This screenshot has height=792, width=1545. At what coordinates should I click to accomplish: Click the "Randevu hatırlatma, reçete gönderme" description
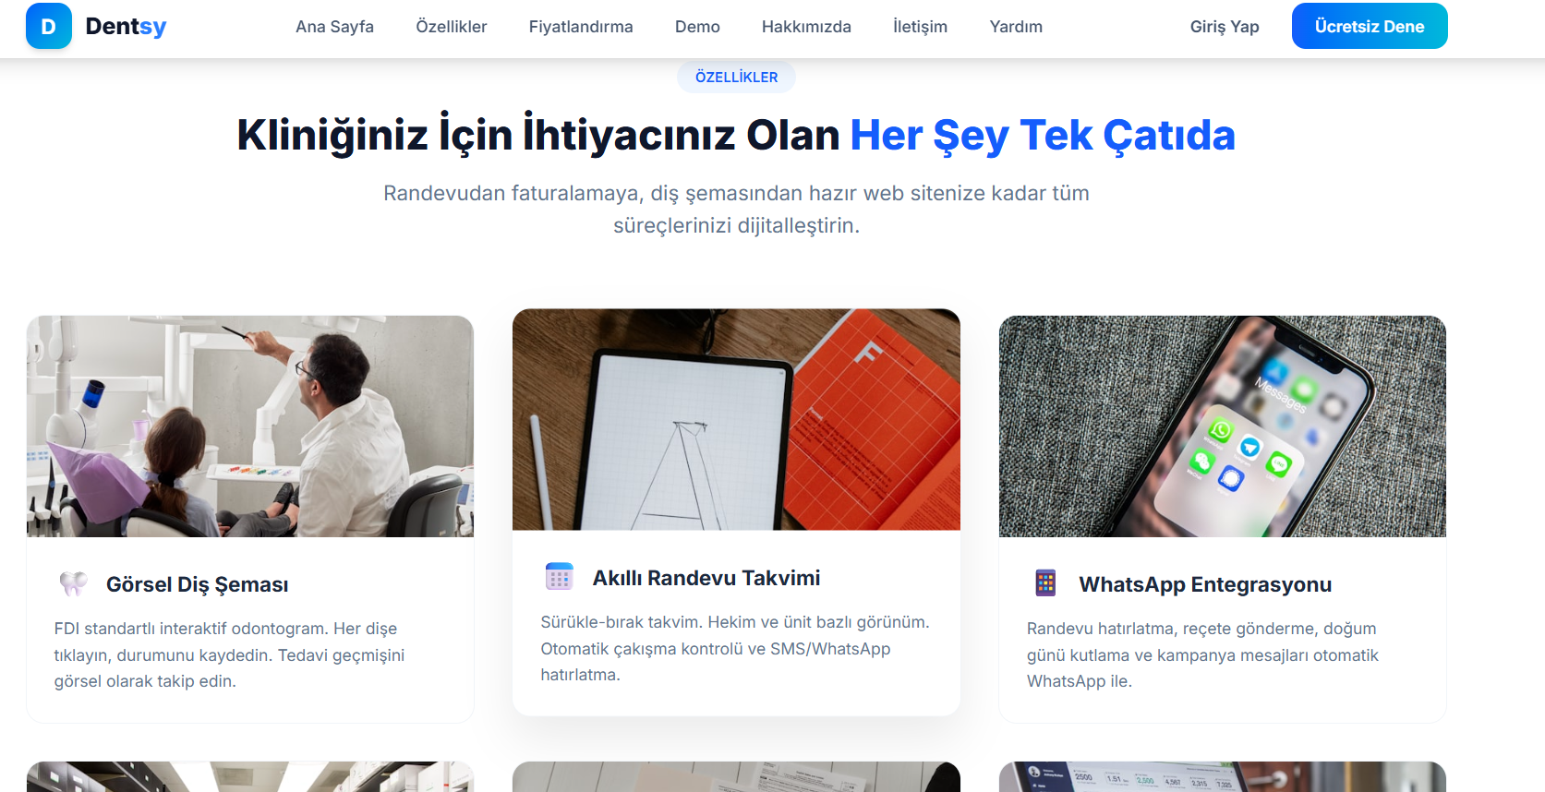(x=1202, y=654)
